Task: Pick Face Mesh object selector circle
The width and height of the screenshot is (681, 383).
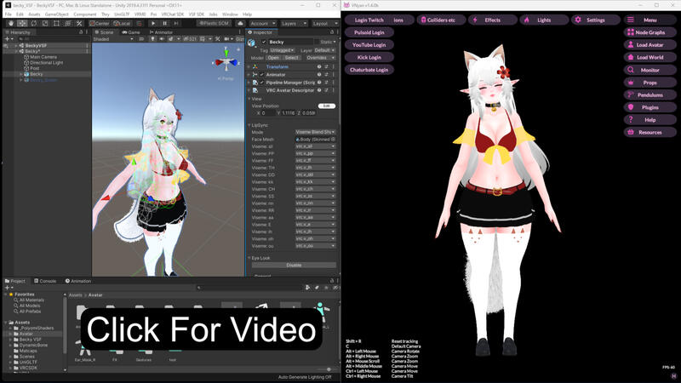Action: pos(333,140)
